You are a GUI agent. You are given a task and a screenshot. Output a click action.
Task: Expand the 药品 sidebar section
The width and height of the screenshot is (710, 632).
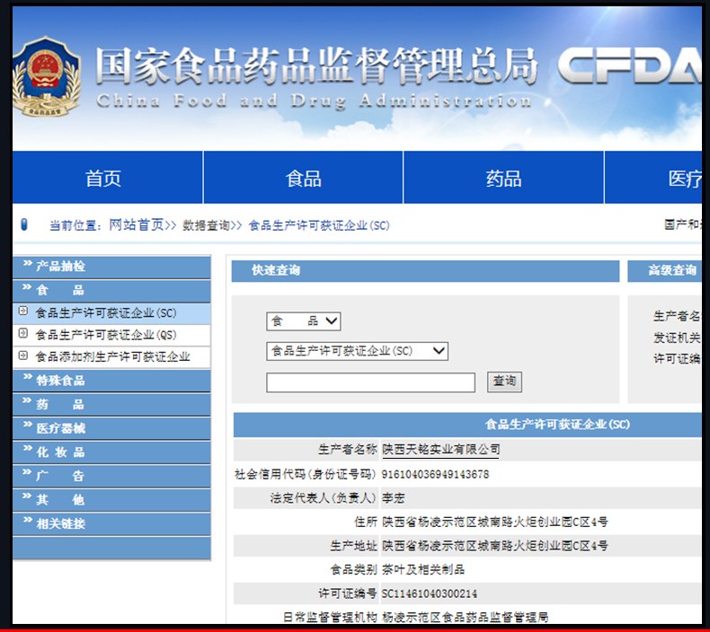(111, 405)
